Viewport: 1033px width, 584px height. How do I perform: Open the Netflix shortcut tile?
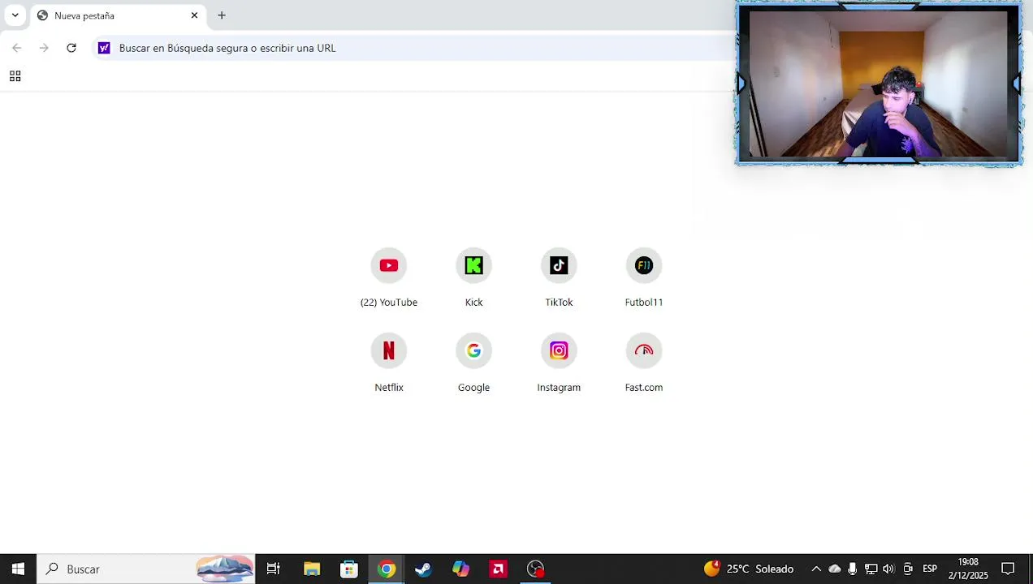[x=388, y=363]
